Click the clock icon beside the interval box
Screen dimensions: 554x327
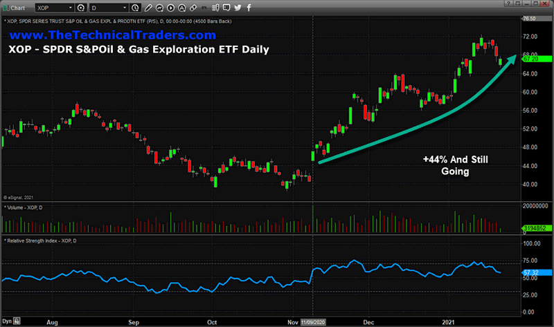point(135,8)
